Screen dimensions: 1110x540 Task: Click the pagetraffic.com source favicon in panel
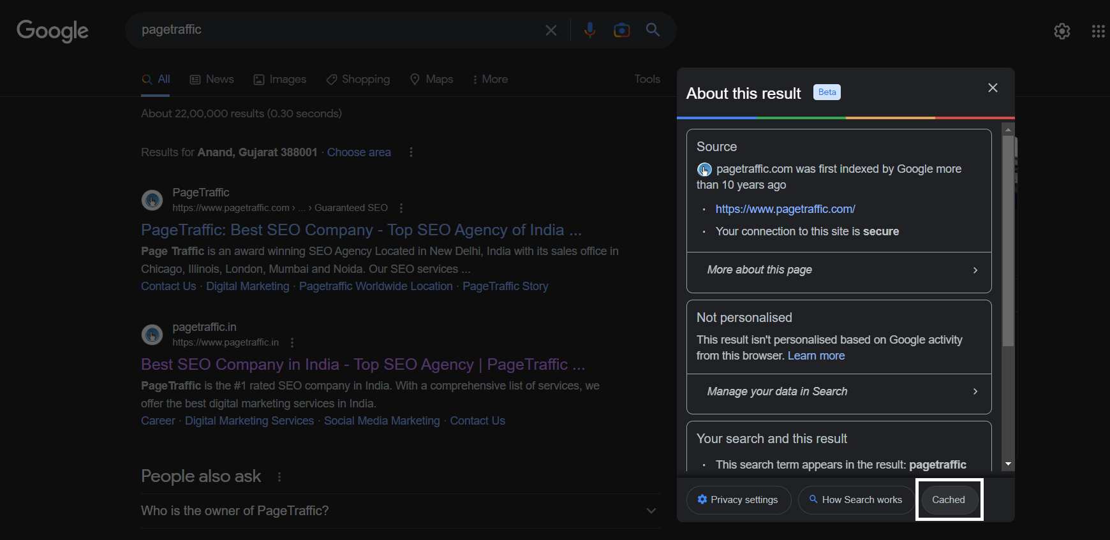coord(704,170)
